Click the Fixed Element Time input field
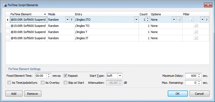 pyautogui.click(x=41, y=76)
